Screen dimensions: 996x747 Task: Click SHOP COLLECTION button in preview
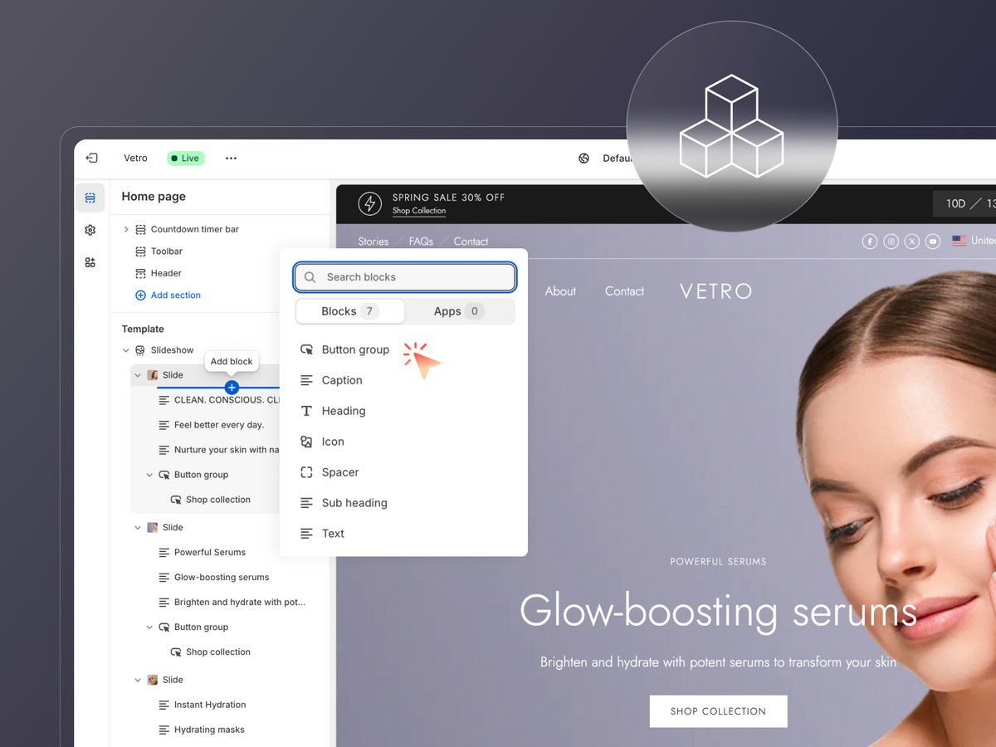[718, 711]
